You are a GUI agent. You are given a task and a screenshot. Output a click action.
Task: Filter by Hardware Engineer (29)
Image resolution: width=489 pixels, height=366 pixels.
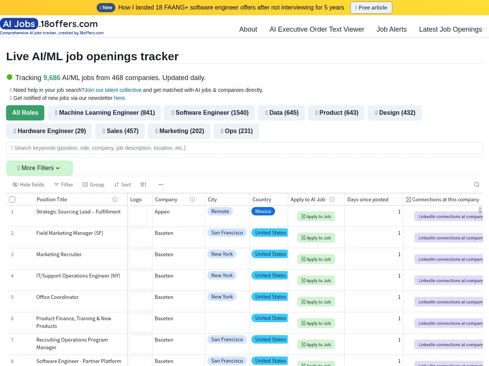(49, 131)
